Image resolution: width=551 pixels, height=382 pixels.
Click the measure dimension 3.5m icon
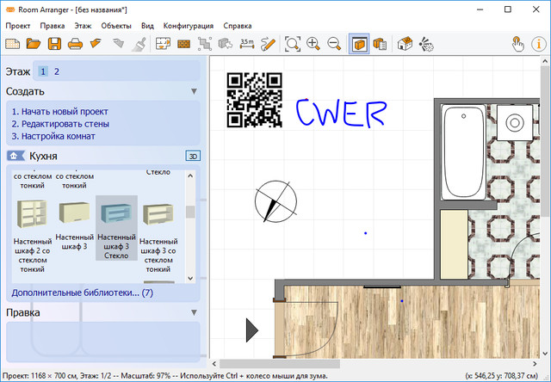coord(247,43)
